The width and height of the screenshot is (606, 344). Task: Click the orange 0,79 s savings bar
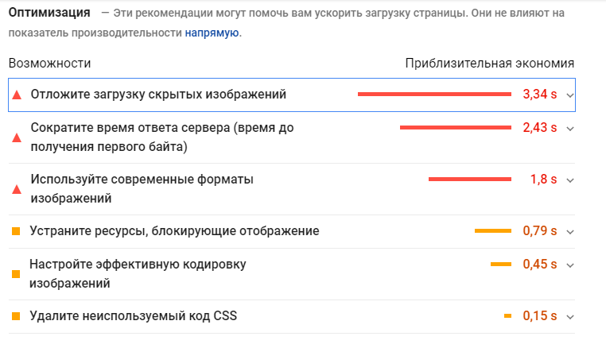pos(493,231)
